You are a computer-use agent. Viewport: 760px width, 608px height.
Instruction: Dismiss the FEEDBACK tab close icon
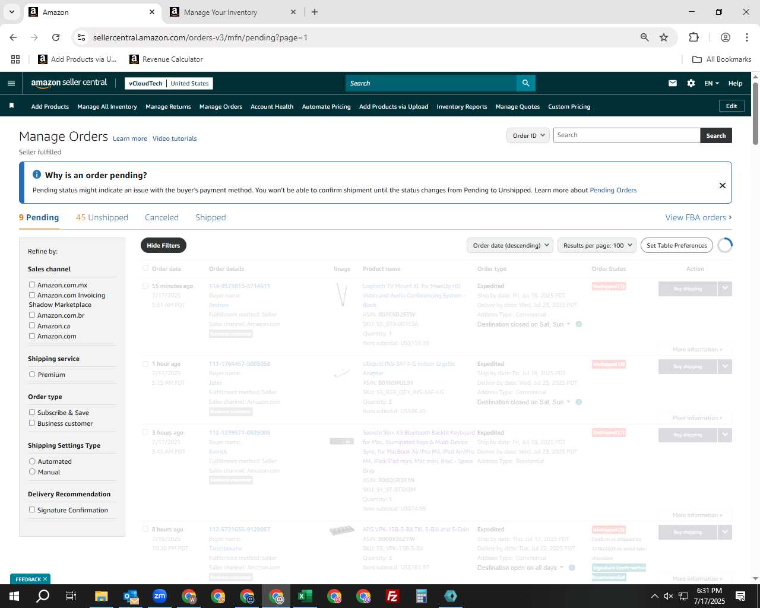[x=45, y=579]
